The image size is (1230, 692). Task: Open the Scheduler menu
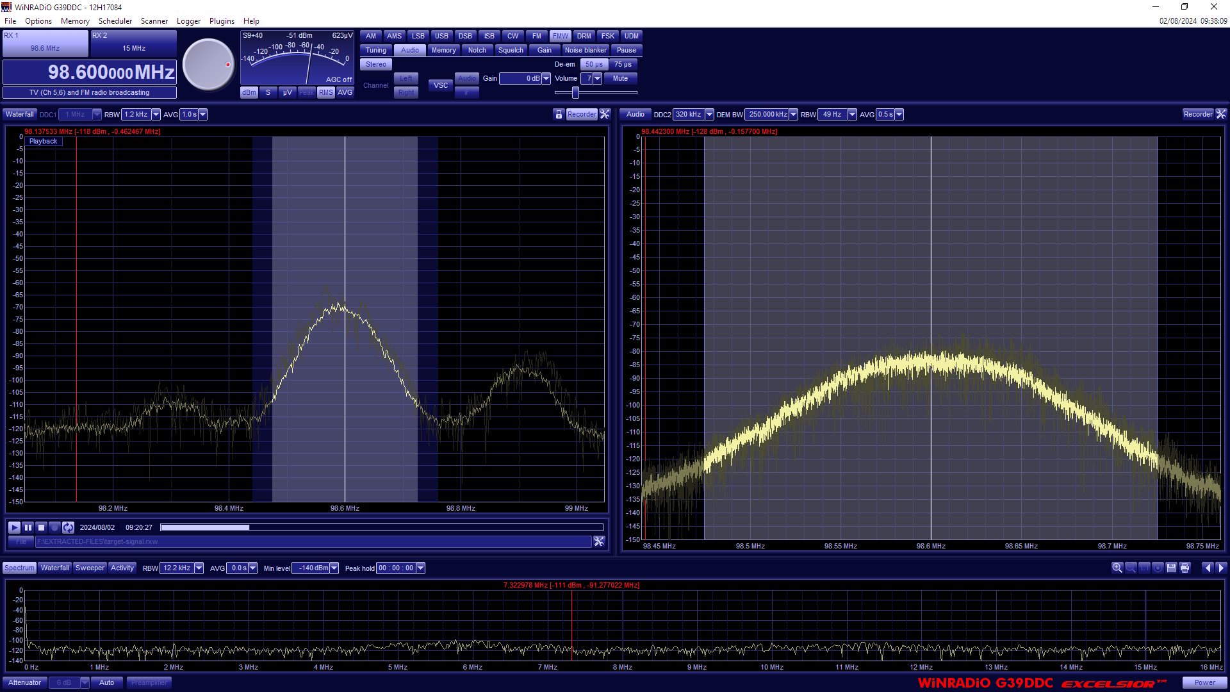[x=115, y=21]
